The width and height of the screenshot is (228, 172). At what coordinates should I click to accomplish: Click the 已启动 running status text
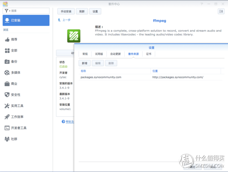tap(63, 67)
